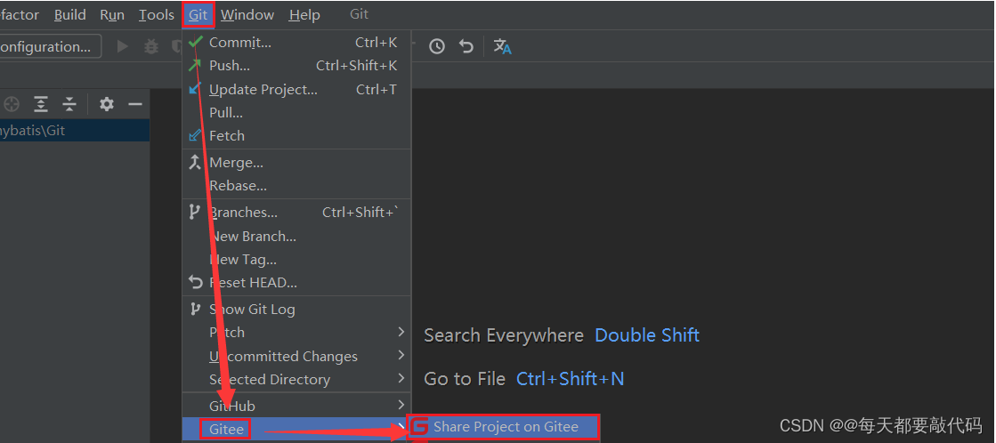
Task: Select Update Project... menu entry
Action: (x=296, y=90)
